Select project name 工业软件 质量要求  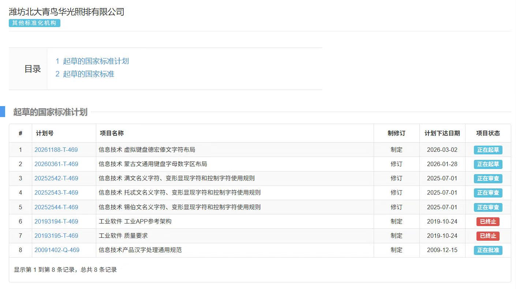click(x=123, y=236)
